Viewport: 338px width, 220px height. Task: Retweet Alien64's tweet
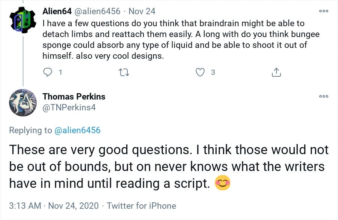124,72
